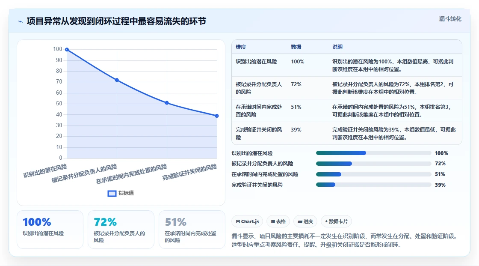The height and width of the screenshot is (266, 479).
Task: Click the description mentioning 本组数值最低
Action: coord(394,133)
